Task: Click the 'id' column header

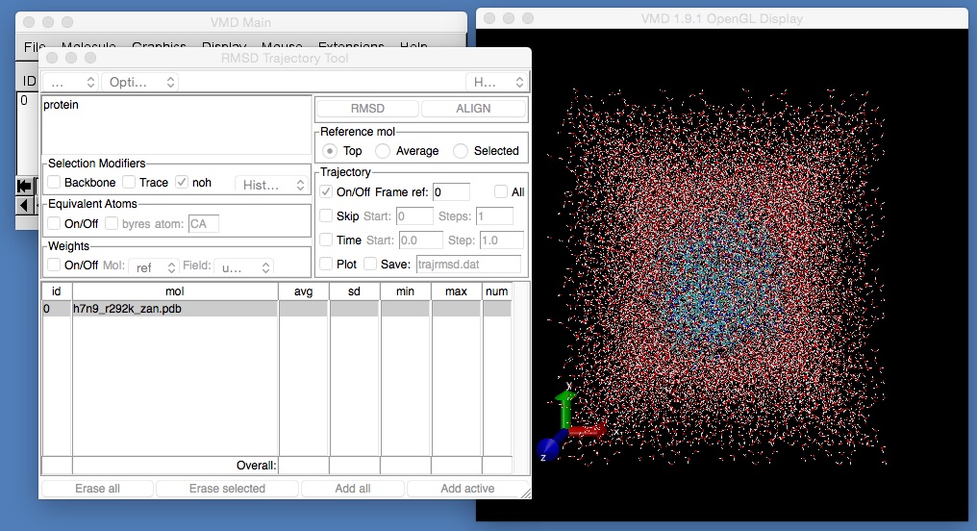Action: pos(57,291)
